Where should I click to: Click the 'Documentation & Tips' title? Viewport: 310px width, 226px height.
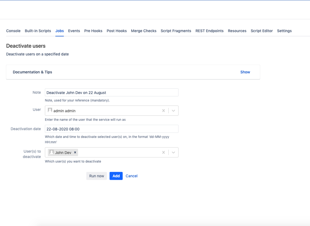pyautogui.click(x=33, y=72)
